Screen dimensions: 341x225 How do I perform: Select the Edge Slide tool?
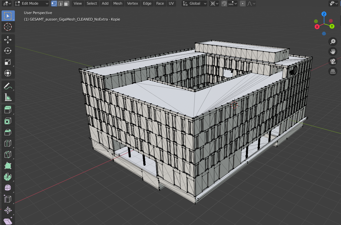tap(8, 199)
